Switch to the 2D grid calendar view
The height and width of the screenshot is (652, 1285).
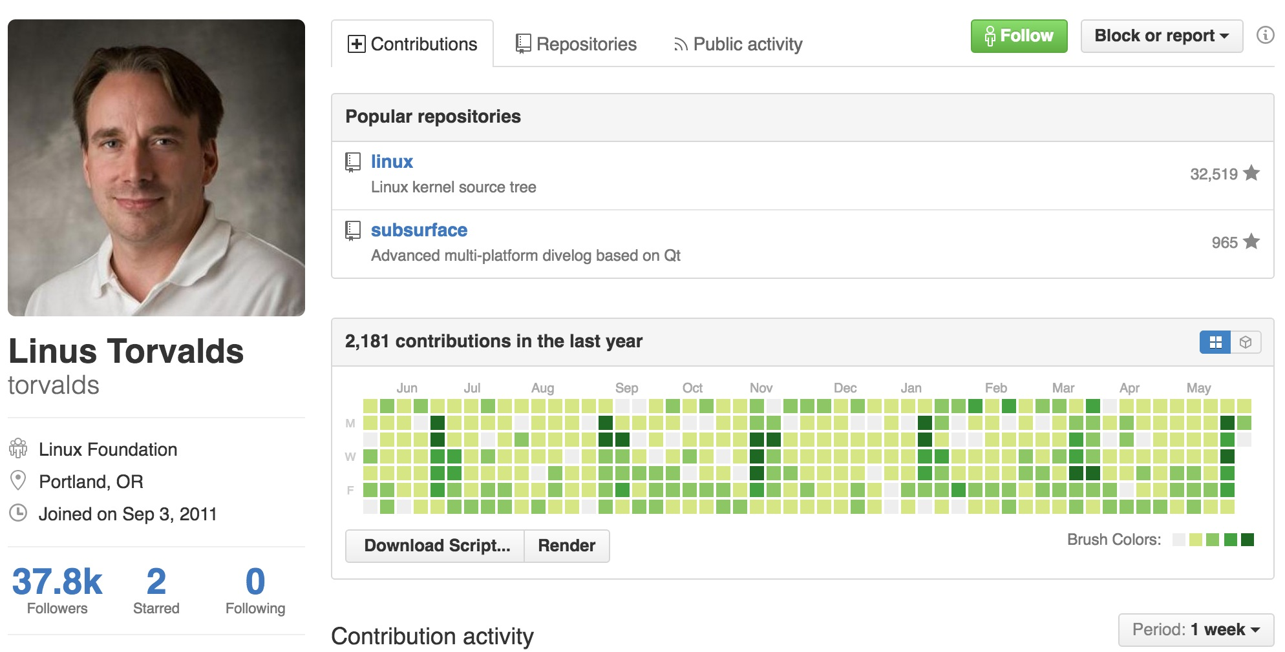coord(1215,342)
